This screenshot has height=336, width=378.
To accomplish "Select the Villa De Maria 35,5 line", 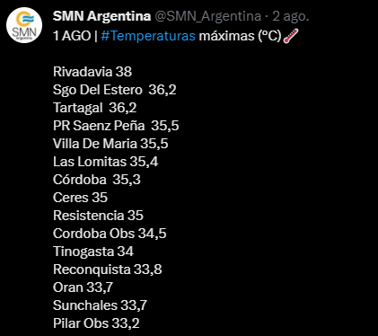I will 110,144.
